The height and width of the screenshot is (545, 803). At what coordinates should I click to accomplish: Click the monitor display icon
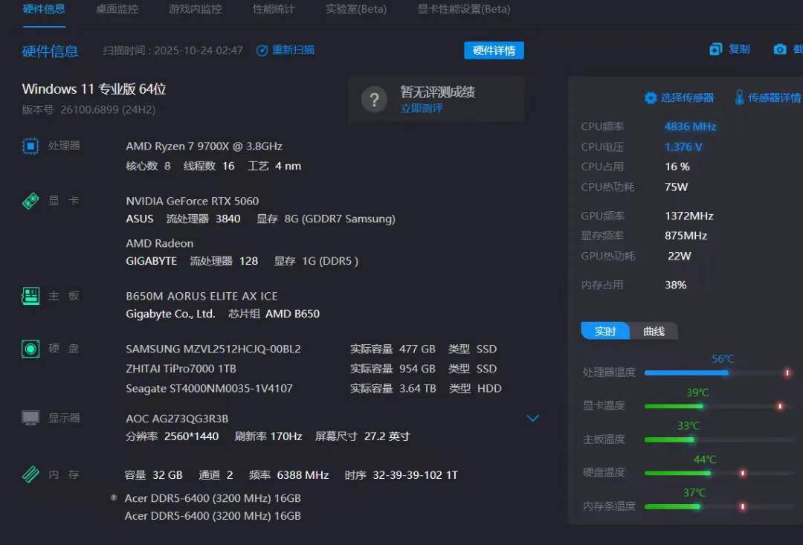[30, 418]
